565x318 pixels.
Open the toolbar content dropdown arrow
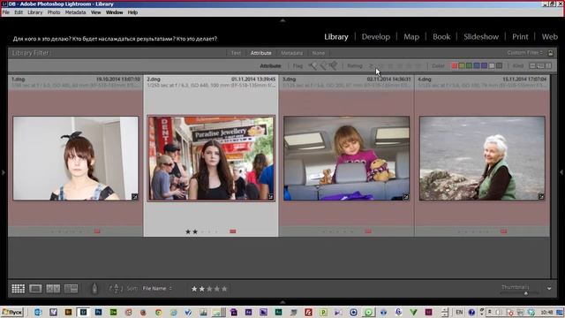coord(549,289)
